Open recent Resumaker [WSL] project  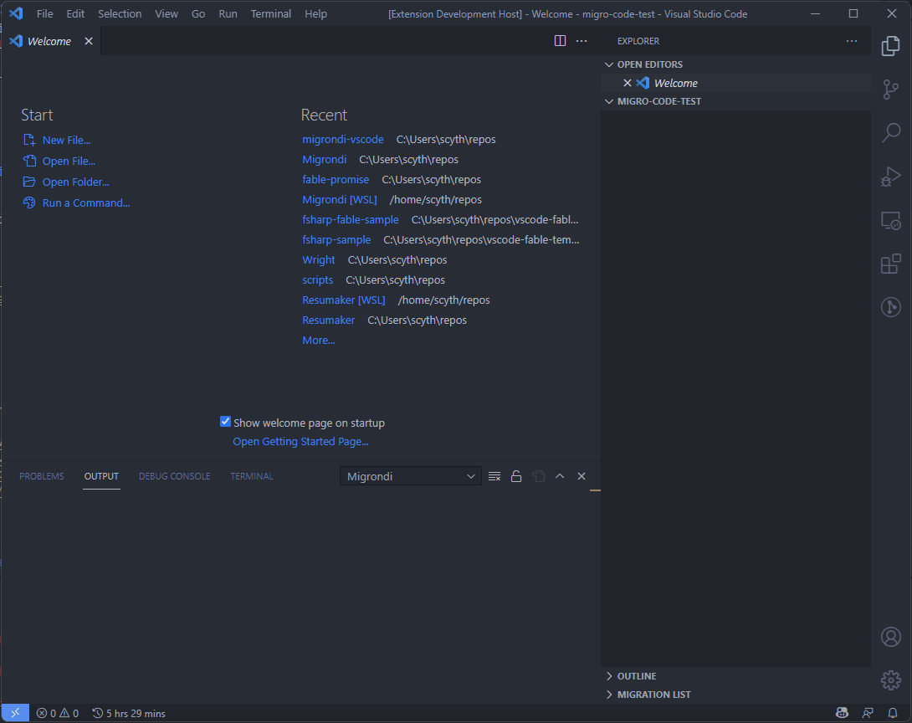click(x=344, y=300)
